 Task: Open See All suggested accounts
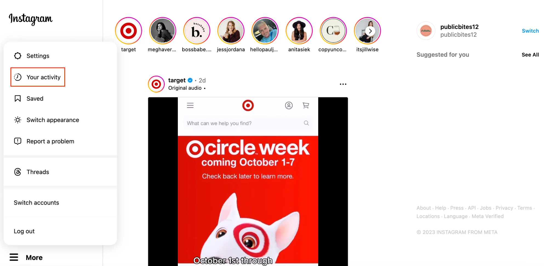(x=530, y=55)
